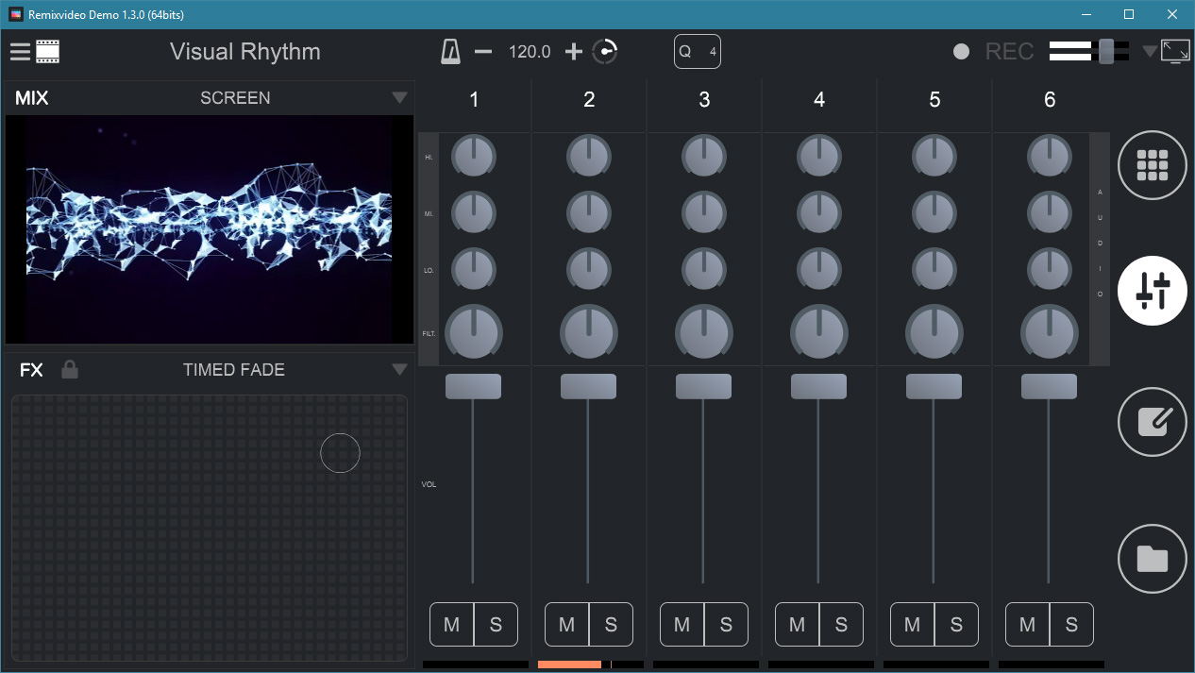Click channel 4 volume fader handle
Screen dimensions: 1195x673
(818, 386)
